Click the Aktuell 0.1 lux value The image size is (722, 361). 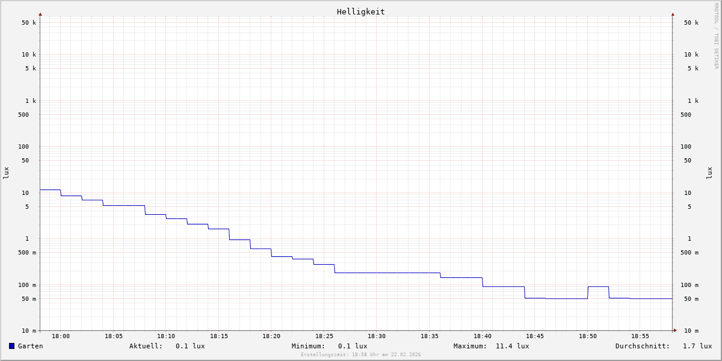tap(190, 346)
